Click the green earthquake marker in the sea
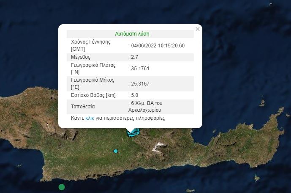 tap(62, 187)
